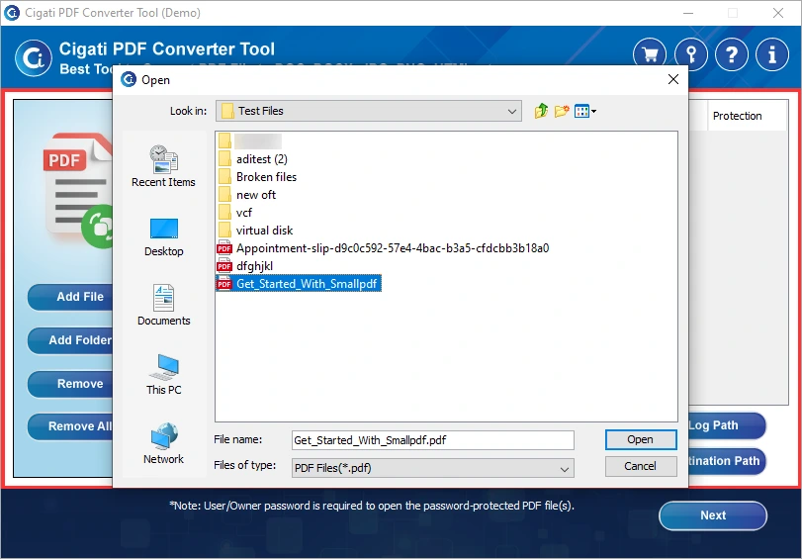The width and height of the screenshot is (802, 559).
Task: Open help via question mark icon
Action: coord(732,54)
